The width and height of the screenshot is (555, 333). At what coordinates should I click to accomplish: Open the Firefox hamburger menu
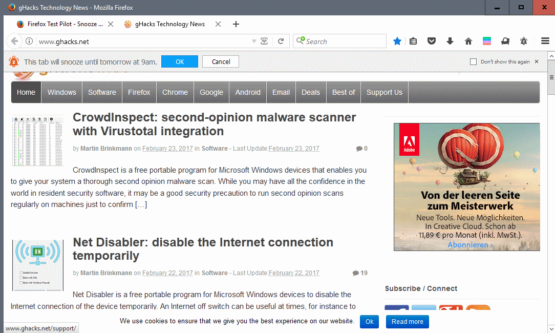545,41
